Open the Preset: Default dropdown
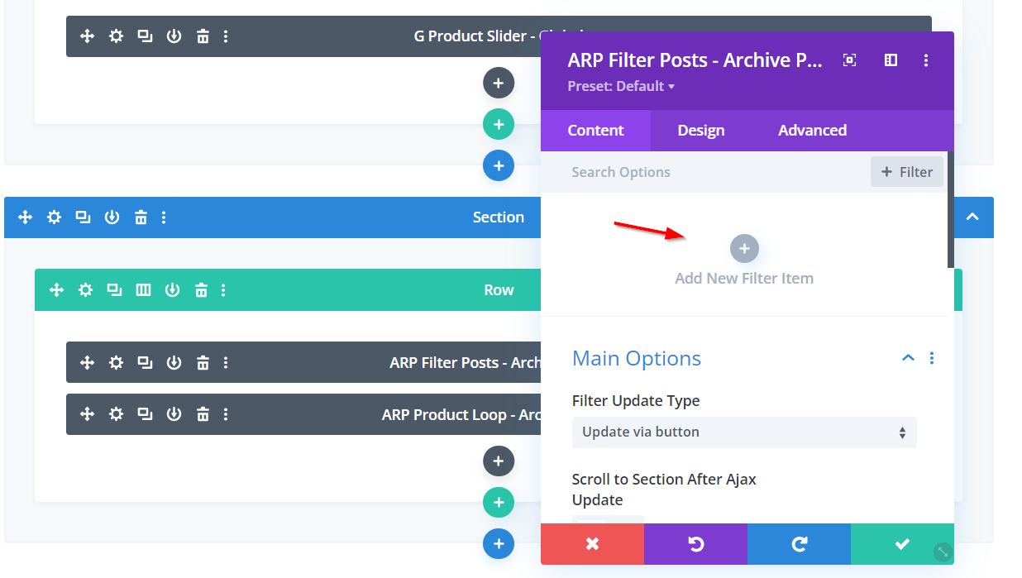The image size is (1022, 578). pyautogui.click(x=621, y=87)
